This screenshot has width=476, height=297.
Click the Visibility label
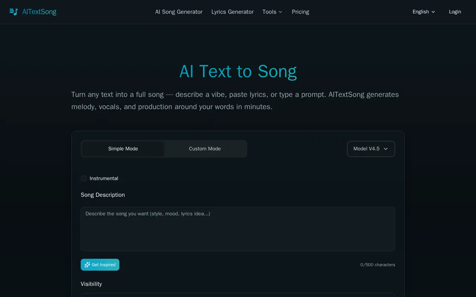91,284
